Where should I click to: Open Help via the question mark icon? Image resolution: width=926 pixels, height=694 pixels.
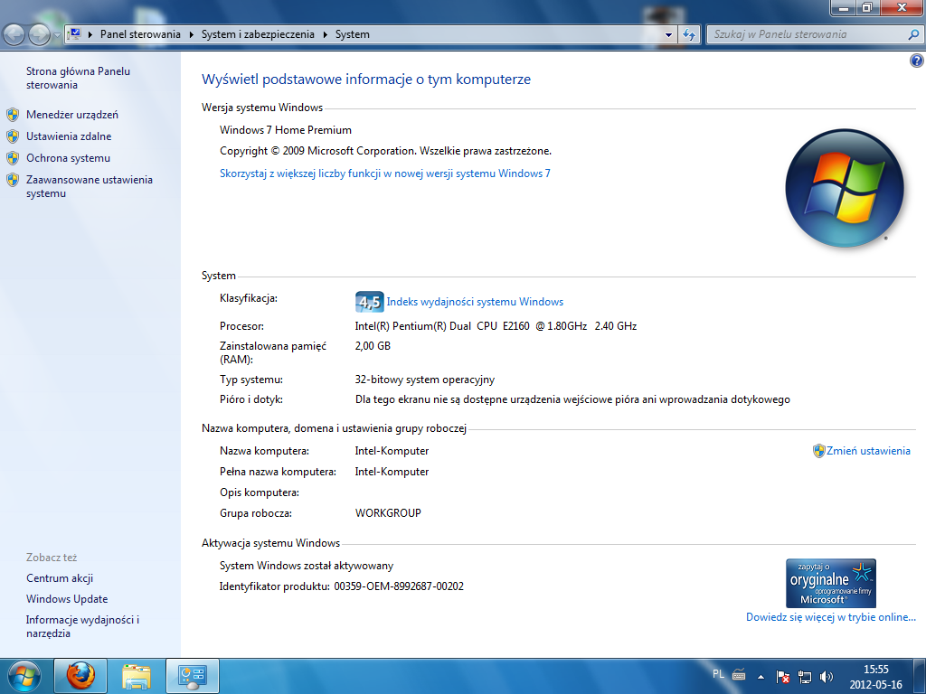[917, 61]
